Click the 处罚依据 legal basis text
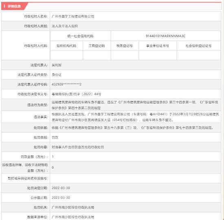This screenshot has height=220, width=224. point(133,128)
